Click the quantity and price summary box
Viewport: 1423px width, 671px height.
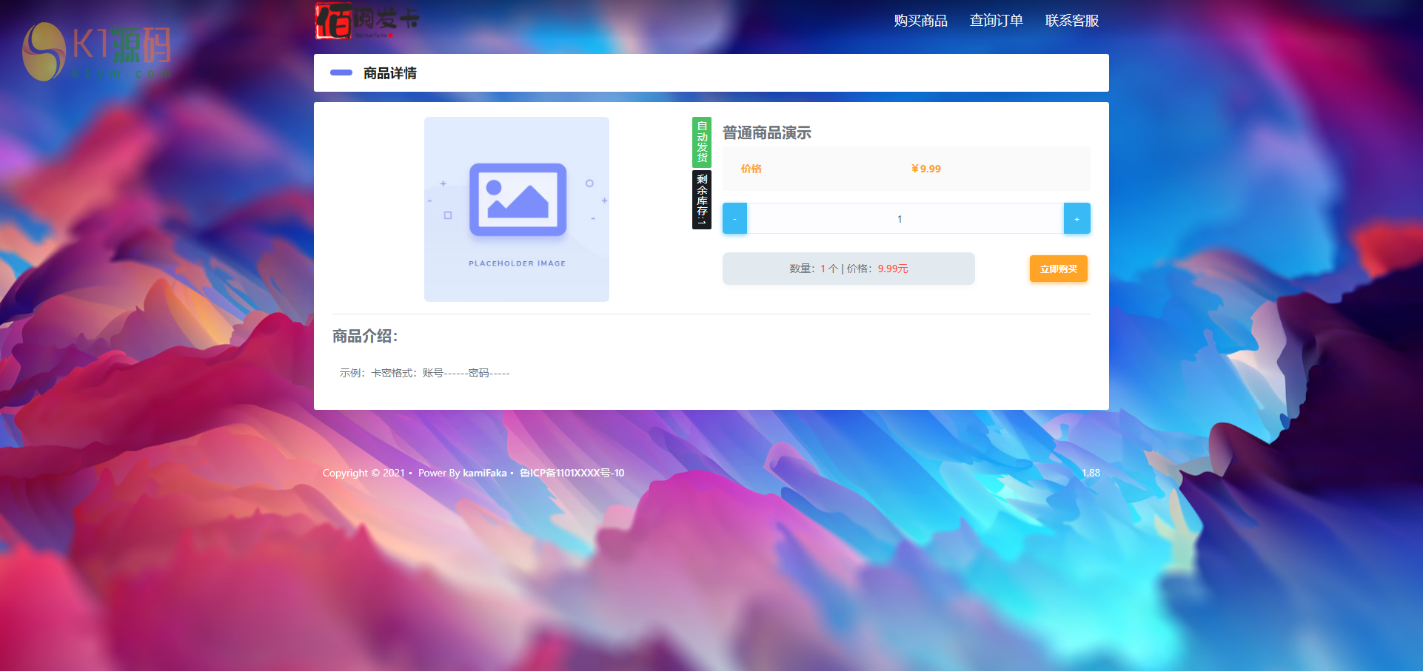tap(848, 269)
